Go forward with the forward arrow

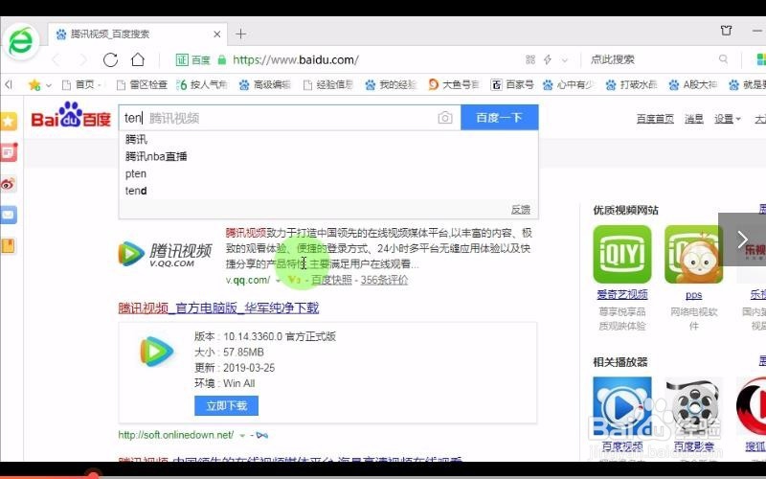(83, 60)
